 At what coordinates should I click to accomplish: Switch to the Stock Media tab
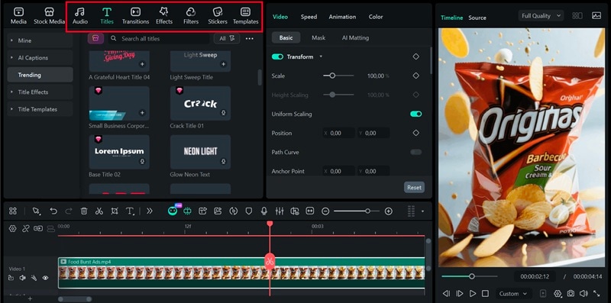(x=49, y=16)
